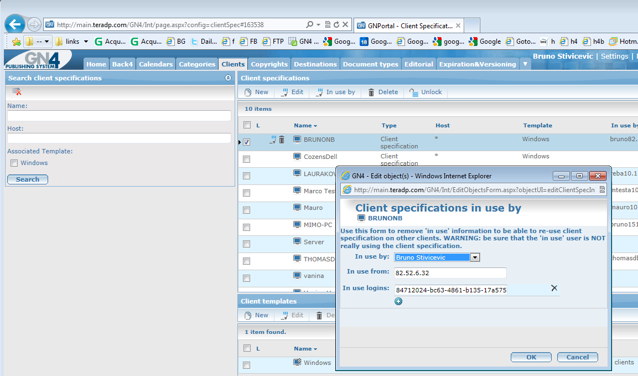Click the Windows template icon in templates list
The height and width of the screenshot is (376, 638).
[x=298, y=362]
